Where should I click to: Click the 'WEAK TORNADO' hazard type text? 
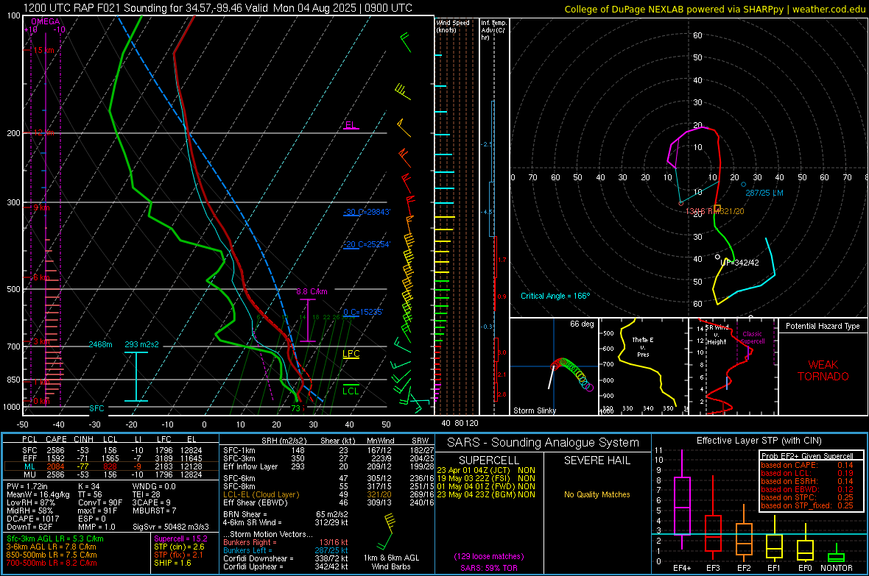coord(823,371)
